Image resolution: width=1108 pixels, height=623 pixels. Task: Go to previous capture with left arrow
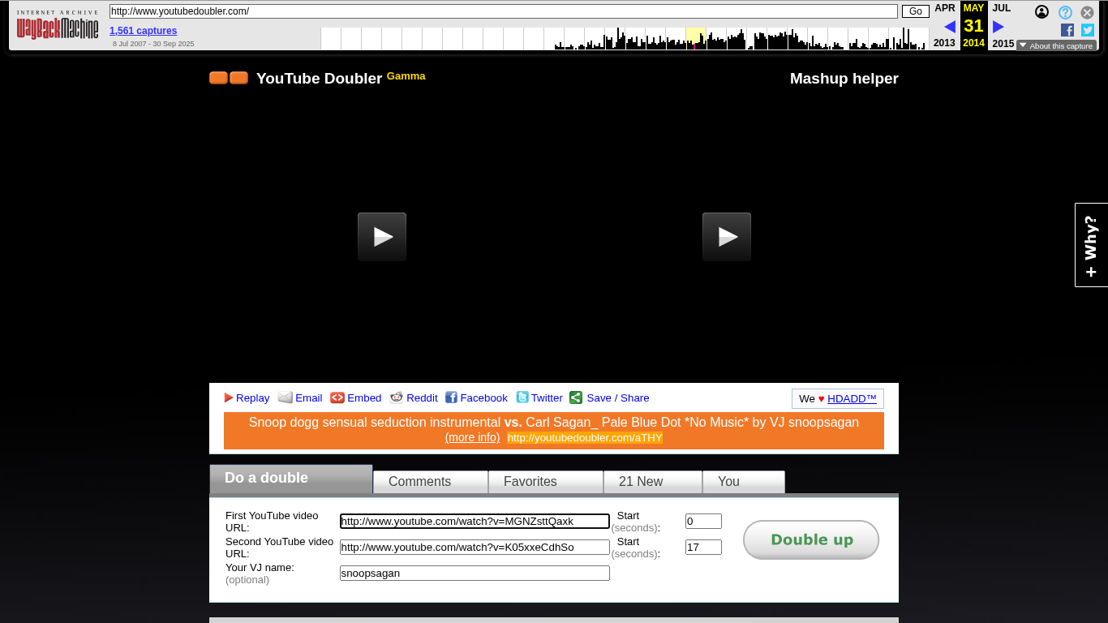click(950, 27)
